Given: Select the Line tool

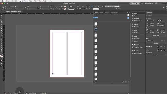Looking at the screenshot, I should click(1, 26).
